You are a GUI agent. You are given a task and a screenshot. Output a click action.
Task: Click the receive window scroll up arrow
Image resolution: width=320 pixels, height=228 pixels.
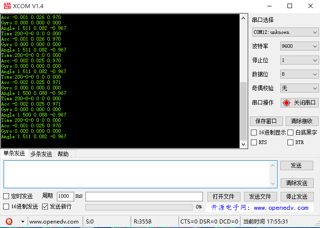[x=243, y=18]
